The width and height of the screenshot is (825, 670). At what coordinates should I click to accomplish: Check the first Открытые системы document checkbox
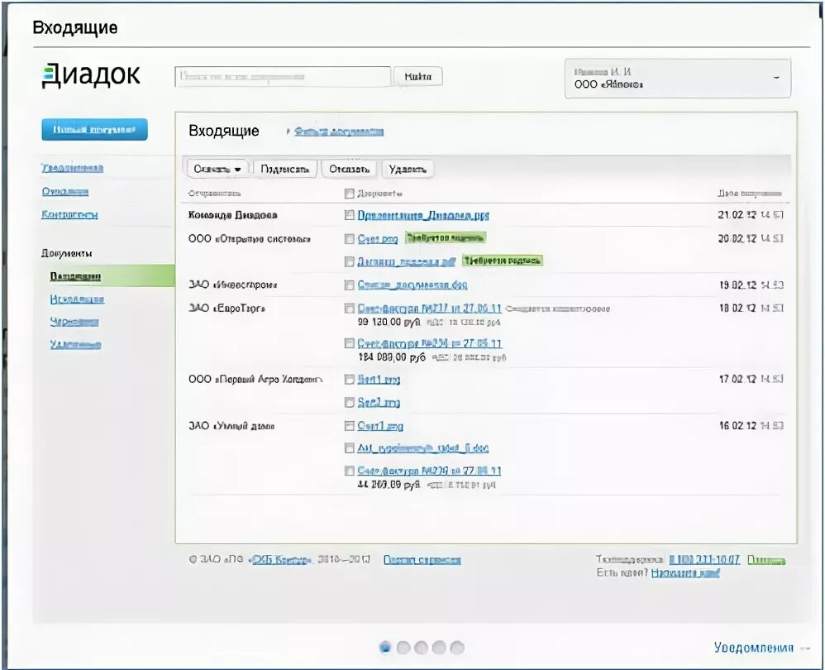349,239
